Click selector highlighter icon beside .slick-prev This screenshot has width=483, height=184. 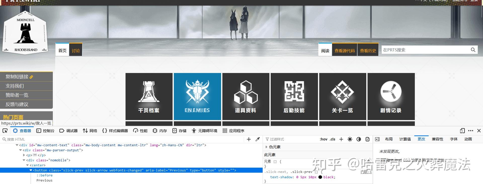point(316,172)
